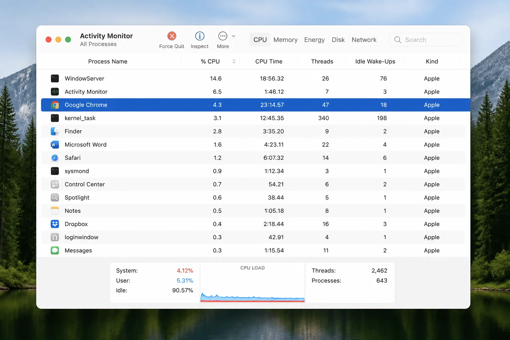
Task: Click the Spotlight icon in list
Action: (55, 198)
